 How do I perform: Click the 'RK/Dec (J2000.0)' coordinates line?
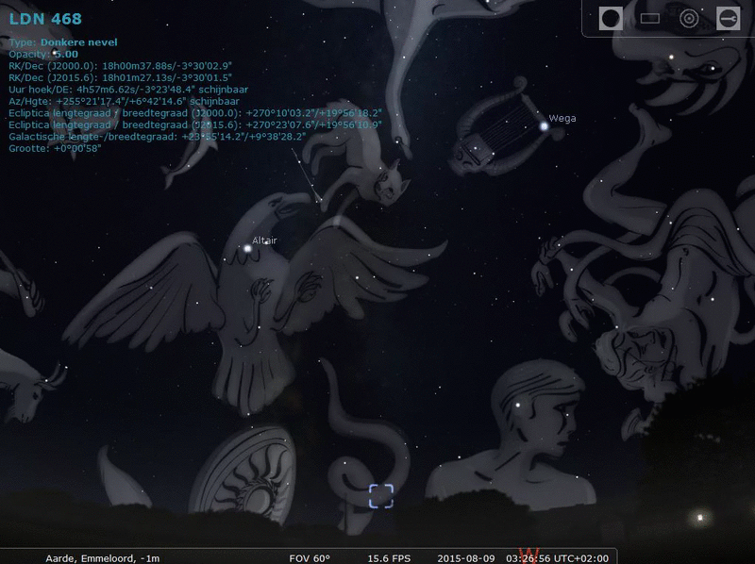coord(121,66)
